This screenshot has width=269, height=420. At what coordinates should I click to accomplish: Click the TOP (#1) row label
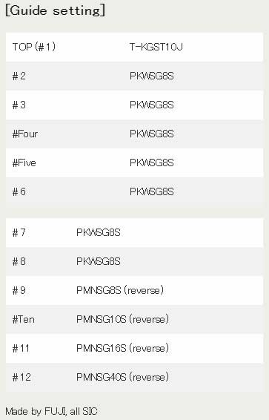tap(34, 47)
